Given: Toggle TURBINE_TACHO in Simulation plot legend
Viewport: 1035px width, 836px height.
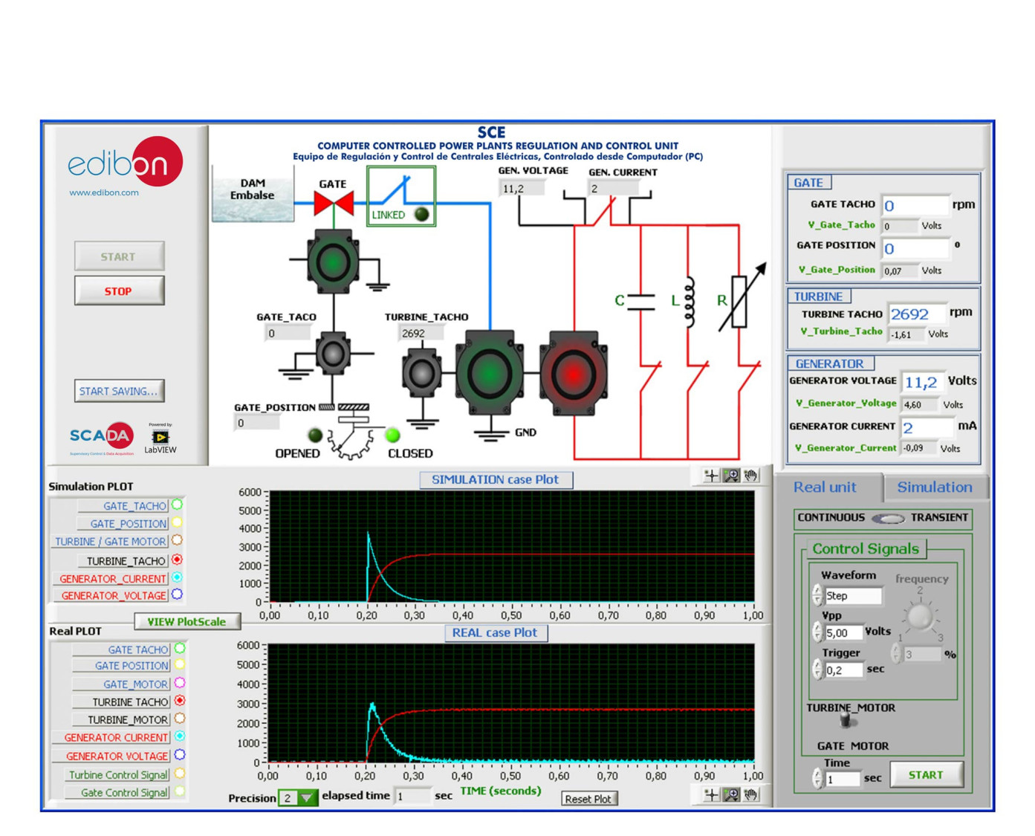Looking at the screenshot, I should 178,560.
